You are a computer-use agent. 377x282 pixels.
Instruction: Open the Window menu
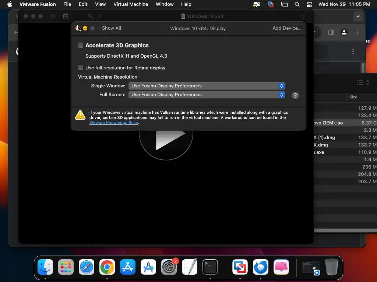(x=165, y=4)
